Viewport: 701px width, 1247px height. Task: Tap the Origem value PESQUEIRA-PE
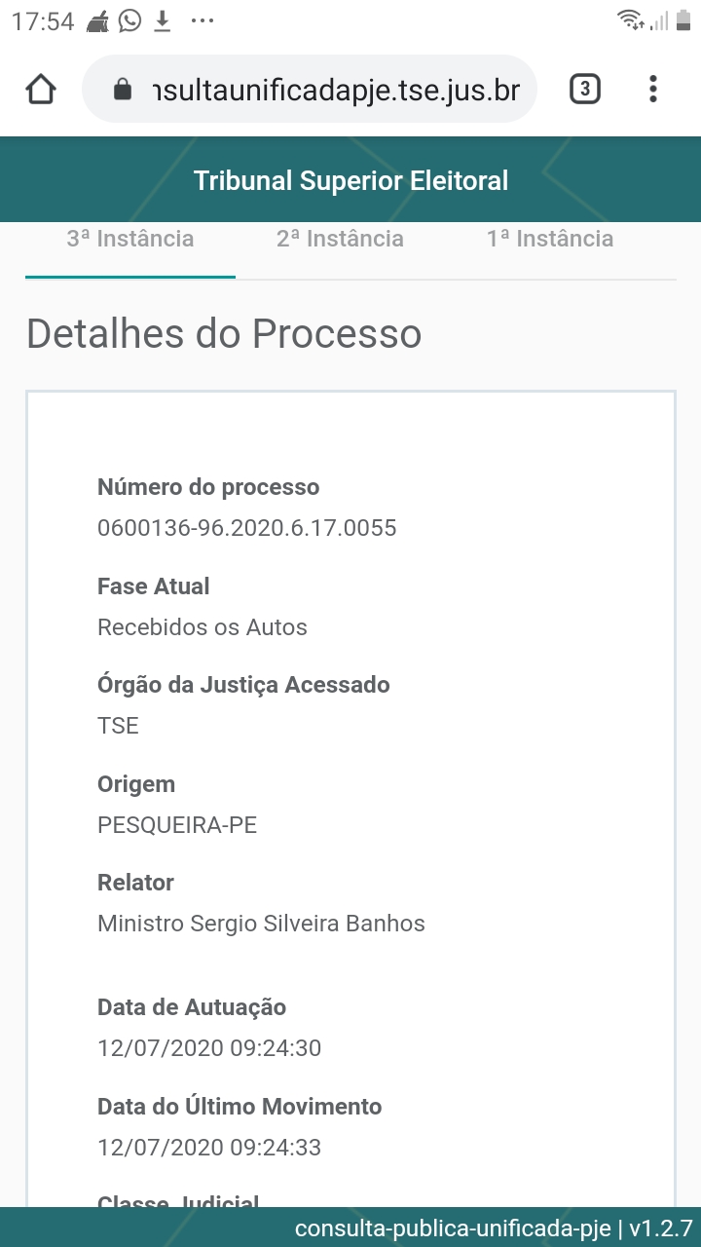coord(177,825)
